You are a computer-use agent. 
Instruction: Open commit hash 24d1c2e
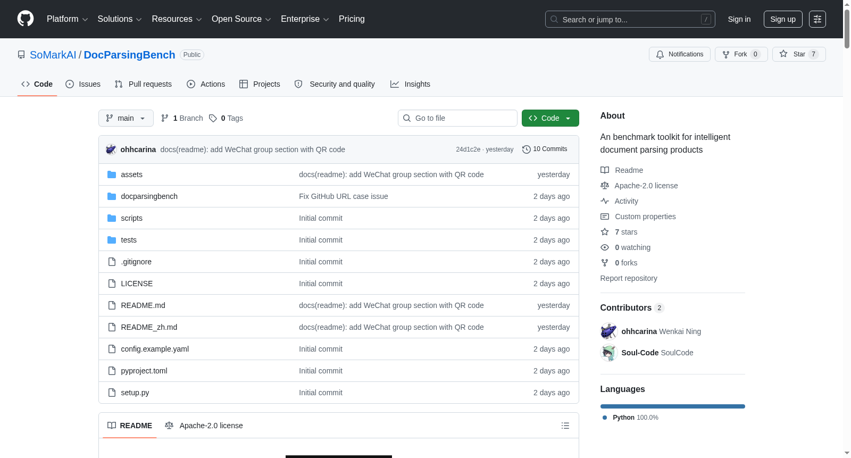(x=468, y=149)
